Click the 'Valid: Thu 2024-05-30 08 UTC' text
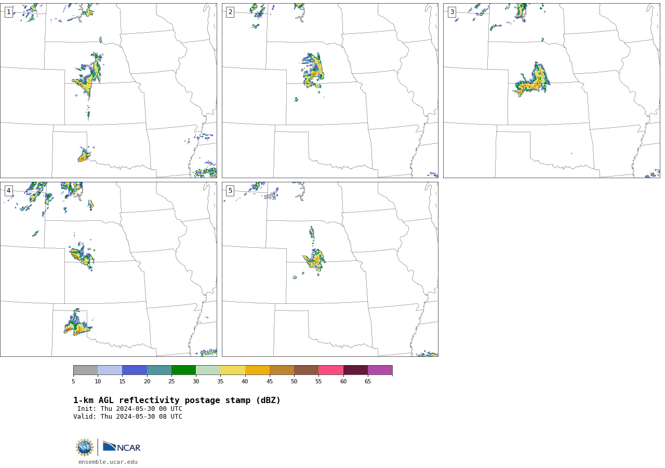Image resolution: width=665 pixels, height=468 pixels. pos(128,417)
